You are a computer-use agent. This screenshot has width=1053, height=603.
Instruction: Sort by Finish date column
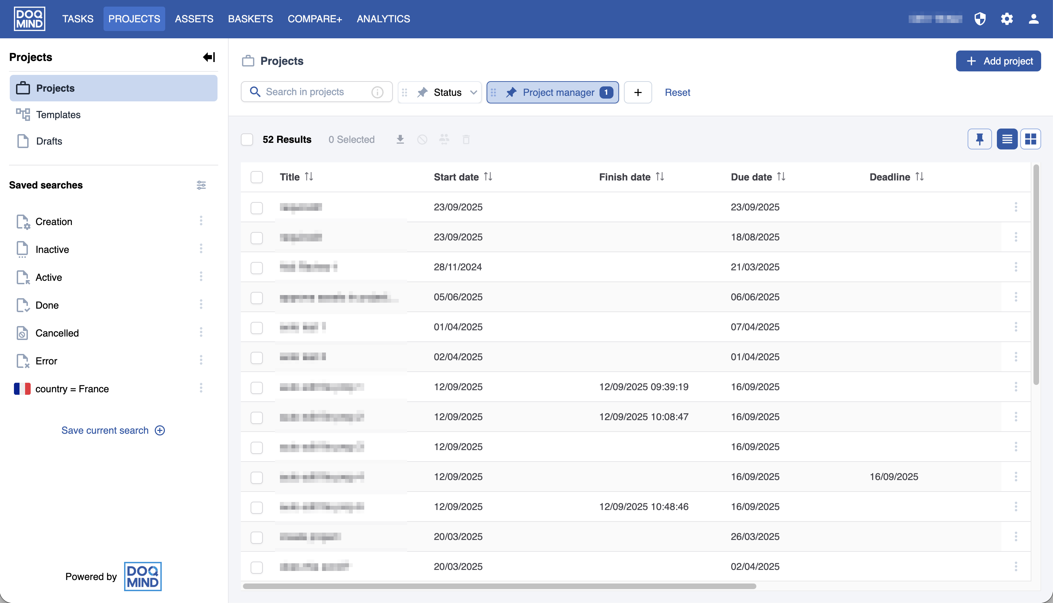pyautogui.click(x=660, y=177)
